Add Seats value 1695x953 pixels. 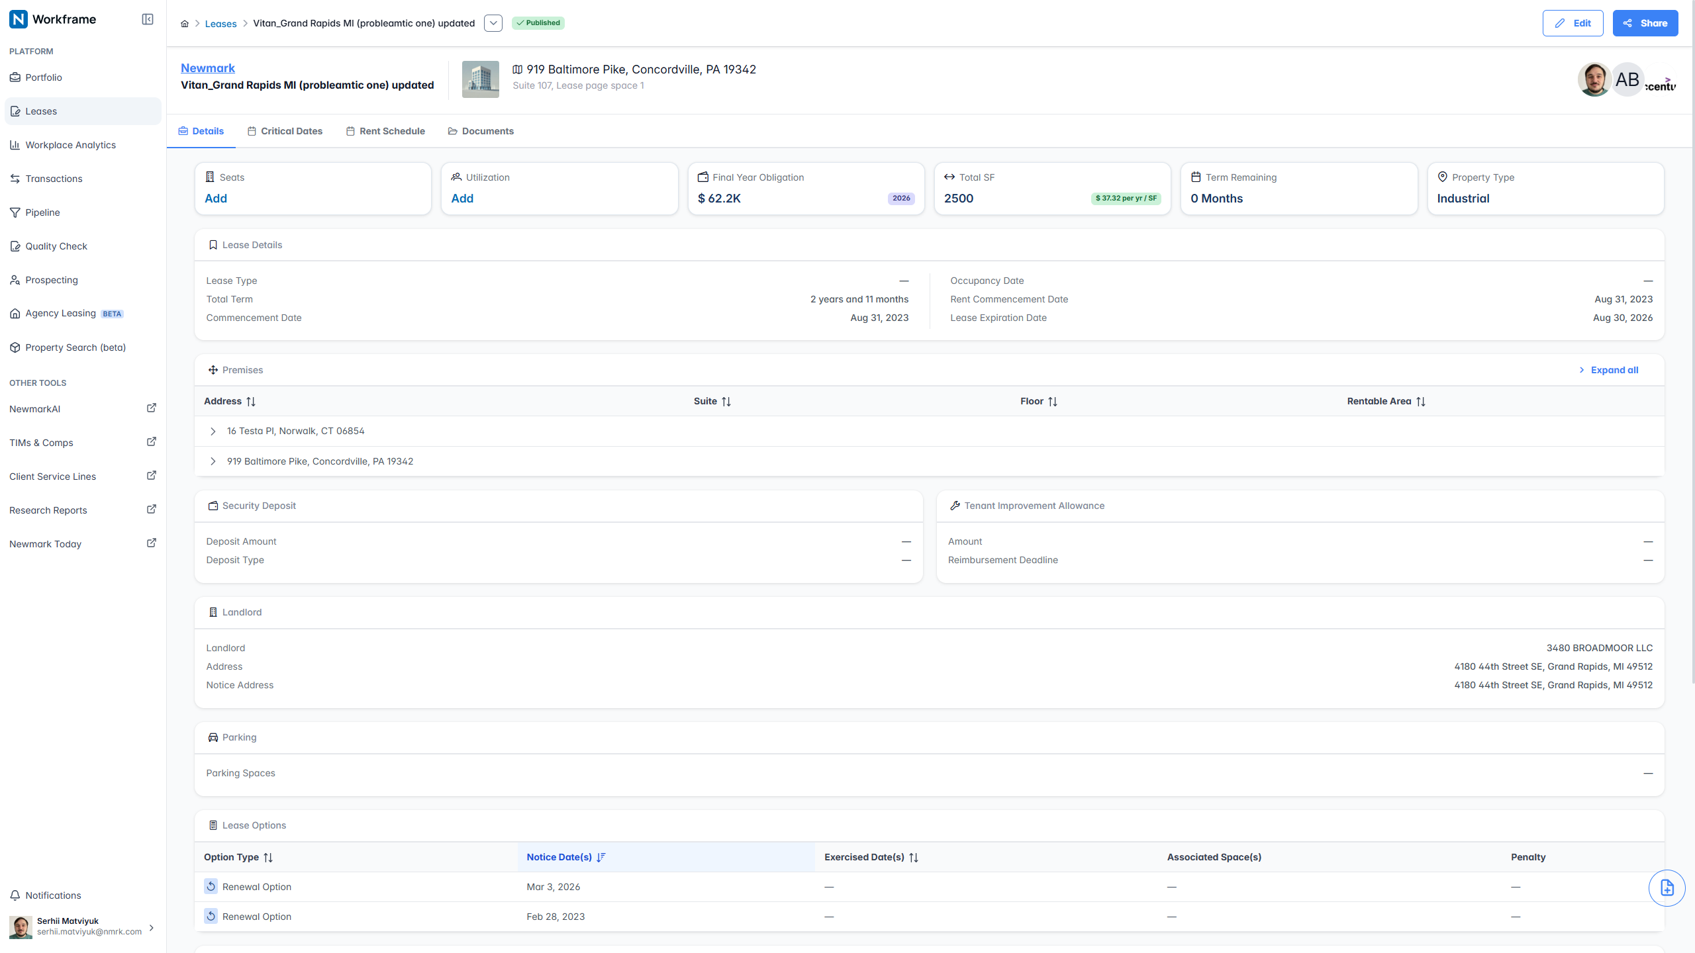pyautogui.click(x=216, y=199)
